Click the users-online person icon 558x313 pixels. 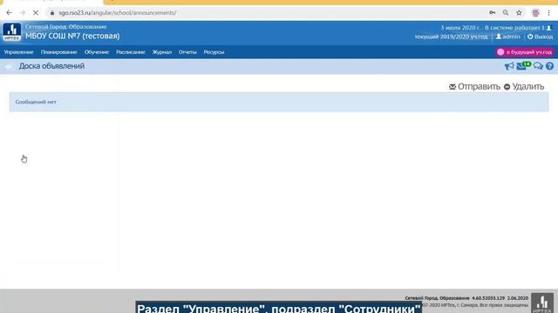pyautogui.click(x=548, y=28)
